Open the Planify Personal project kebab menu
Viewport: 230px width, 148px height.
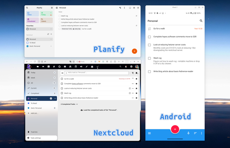(x=124, y=8)
